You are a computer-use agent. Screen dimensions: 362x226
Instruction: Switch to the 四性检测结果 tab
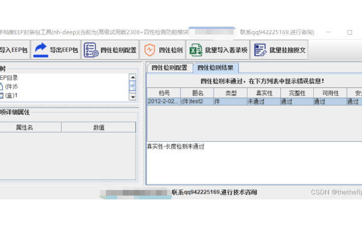(x=216, y=68)
